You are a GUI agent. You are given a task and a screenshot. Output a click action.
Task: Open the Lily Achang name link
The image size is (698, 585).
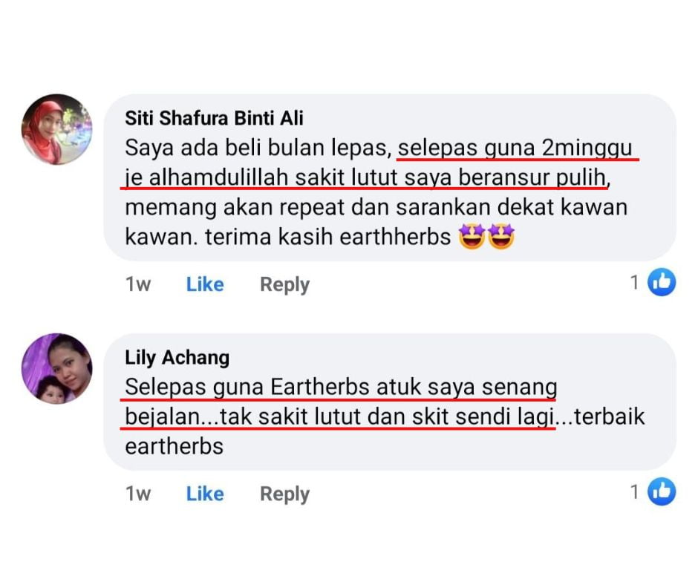click(177, 357)
